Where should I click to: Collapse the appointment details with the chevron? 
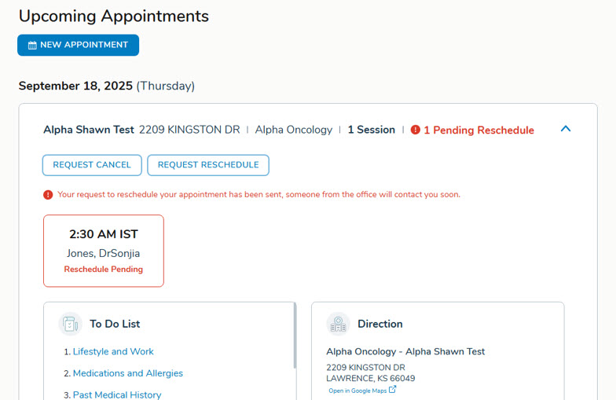point(566,130)
